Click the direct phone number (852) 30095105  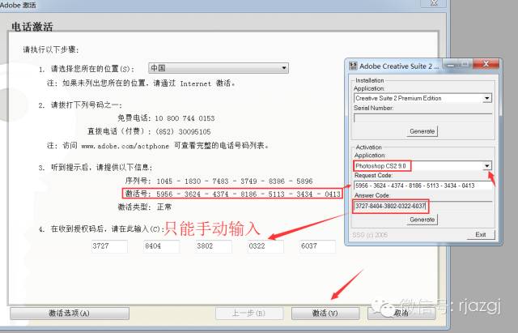tap(183, 131)
